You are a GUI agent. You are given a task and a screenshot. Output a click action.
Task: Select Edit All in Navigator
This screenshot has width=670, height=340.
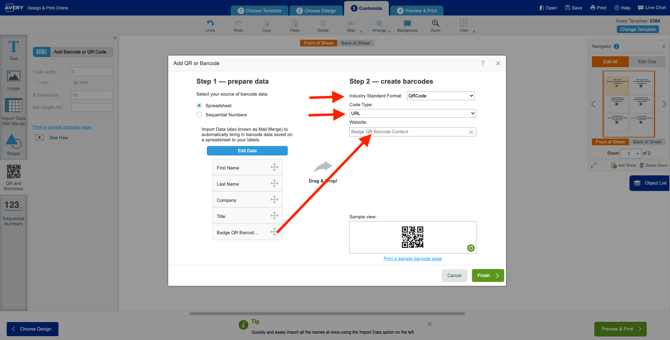[x=610, y=62]
